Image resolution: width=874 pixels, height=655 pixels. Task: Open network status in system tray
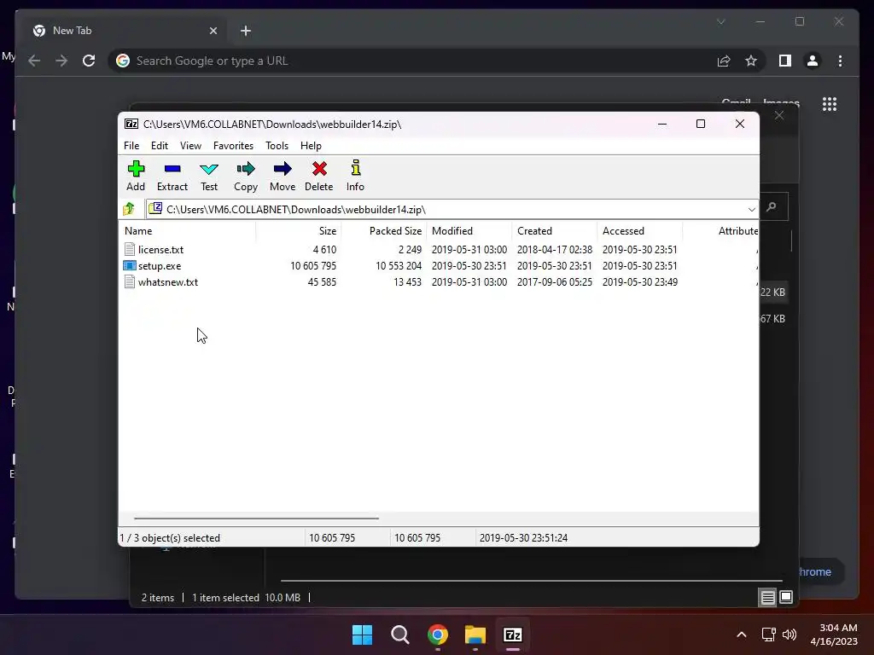(x=769, y=635)
